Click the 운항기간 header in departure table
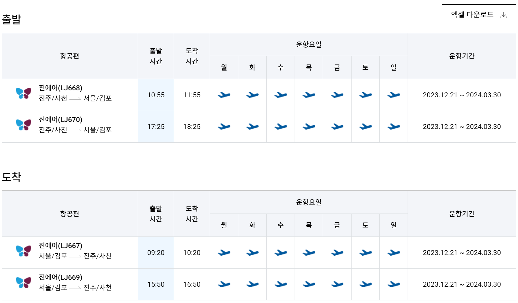The width and height of the screenshot is (518, 303). coord(462,56)
